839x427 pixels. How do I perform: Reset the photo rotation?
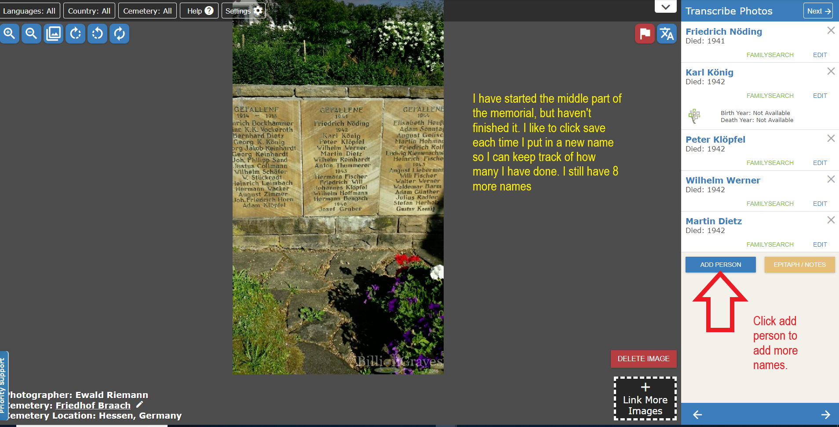[x=119, y=33]
